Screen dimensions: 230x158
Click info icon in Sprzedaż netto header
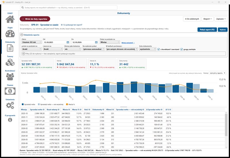pyautogui.click(x=44, y=109)
